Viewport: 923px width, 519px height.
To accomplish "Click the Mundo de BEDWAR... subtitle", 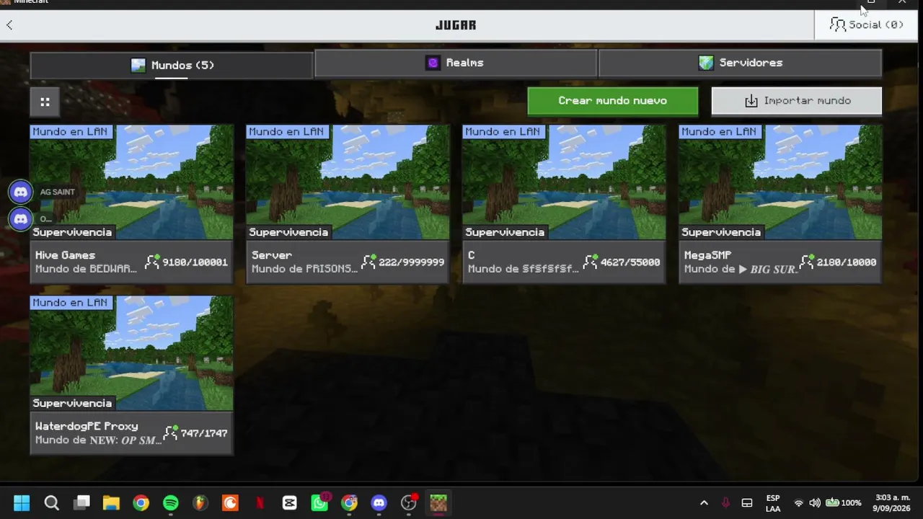I will pyautogui.click(x=86, y=269).
